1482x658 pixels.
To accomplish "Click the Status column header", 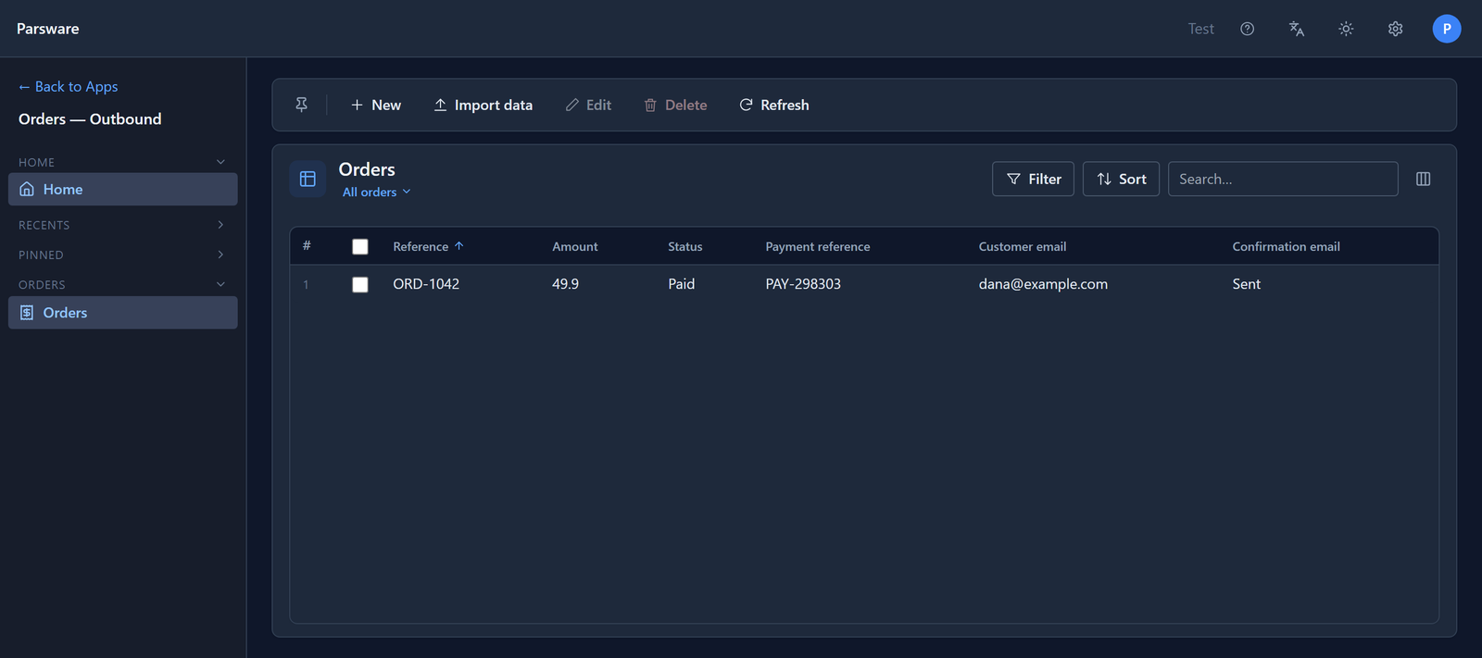I will click(685, 246).
